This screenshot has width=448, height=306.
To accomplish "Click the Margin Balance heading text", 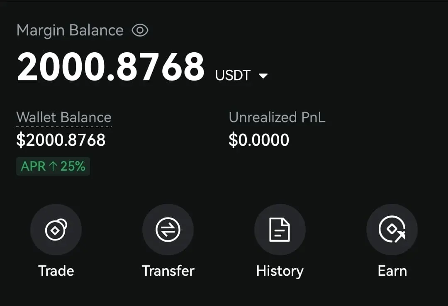I will (x=70, y=30).
